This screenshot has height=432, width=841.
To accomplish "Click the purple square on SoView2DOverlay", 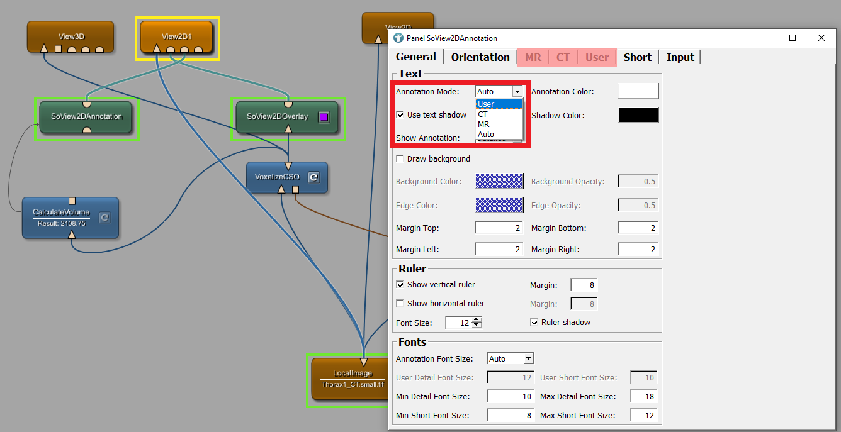I will [x=324, y=117].
